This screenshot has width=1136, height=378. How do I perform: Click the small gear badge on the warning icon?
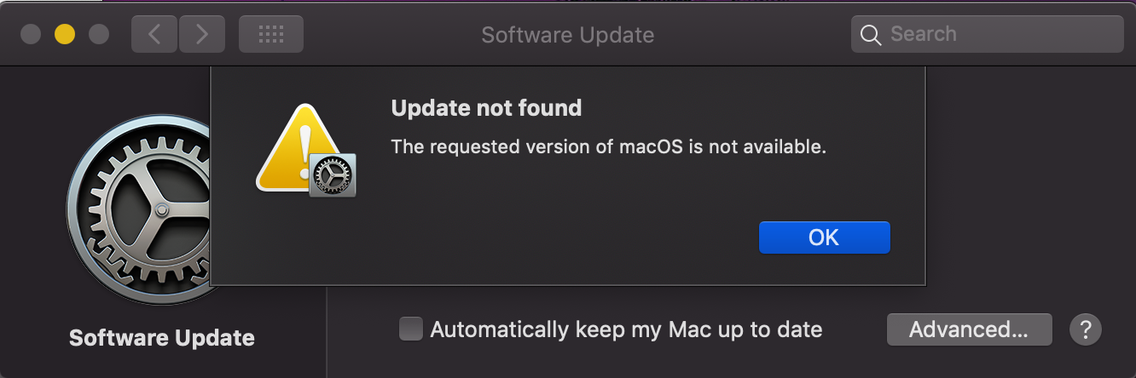coord(332,176)
